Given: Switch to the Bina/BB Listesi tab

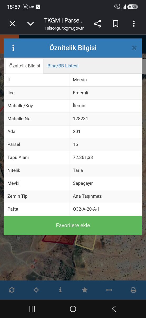Looking at the screenshot, I should 63,66.
